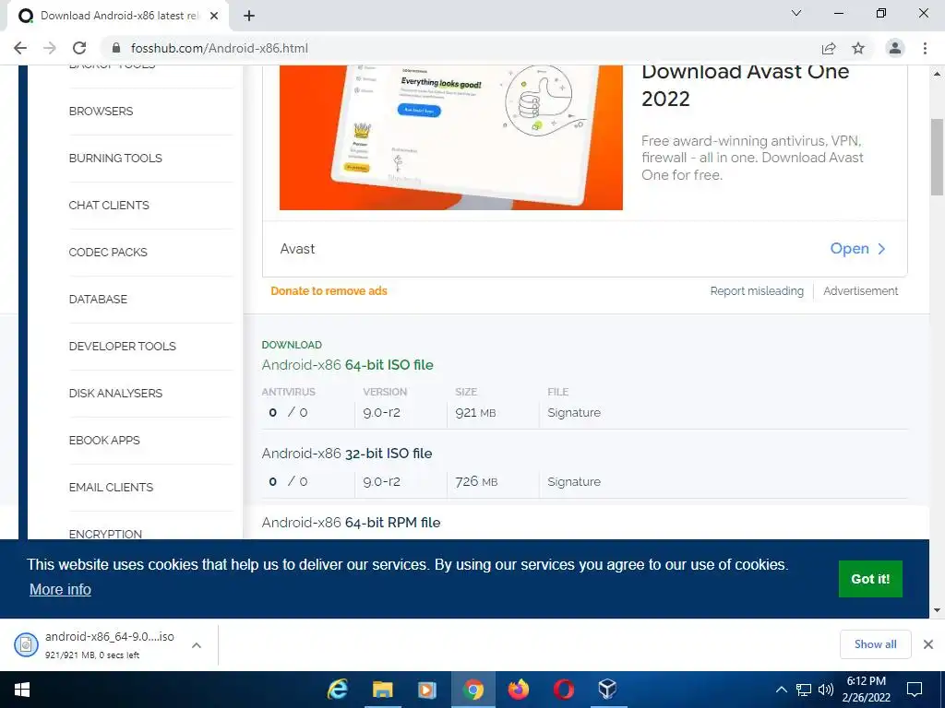This screenshot has height=708, width=945.
Task: Close the downloads bar
Action: 928,644
